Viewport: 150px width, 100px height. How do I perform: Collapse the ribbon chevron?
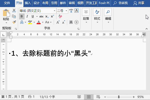tap(146, 29)
